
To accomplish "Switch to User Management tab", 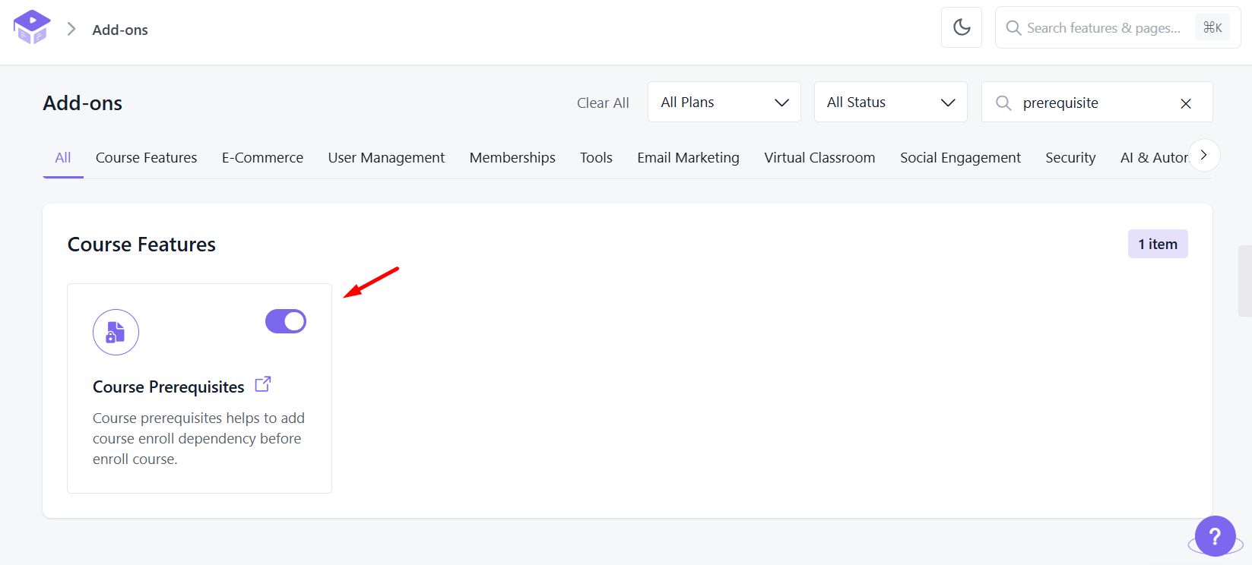I will [x=386, y=157].
